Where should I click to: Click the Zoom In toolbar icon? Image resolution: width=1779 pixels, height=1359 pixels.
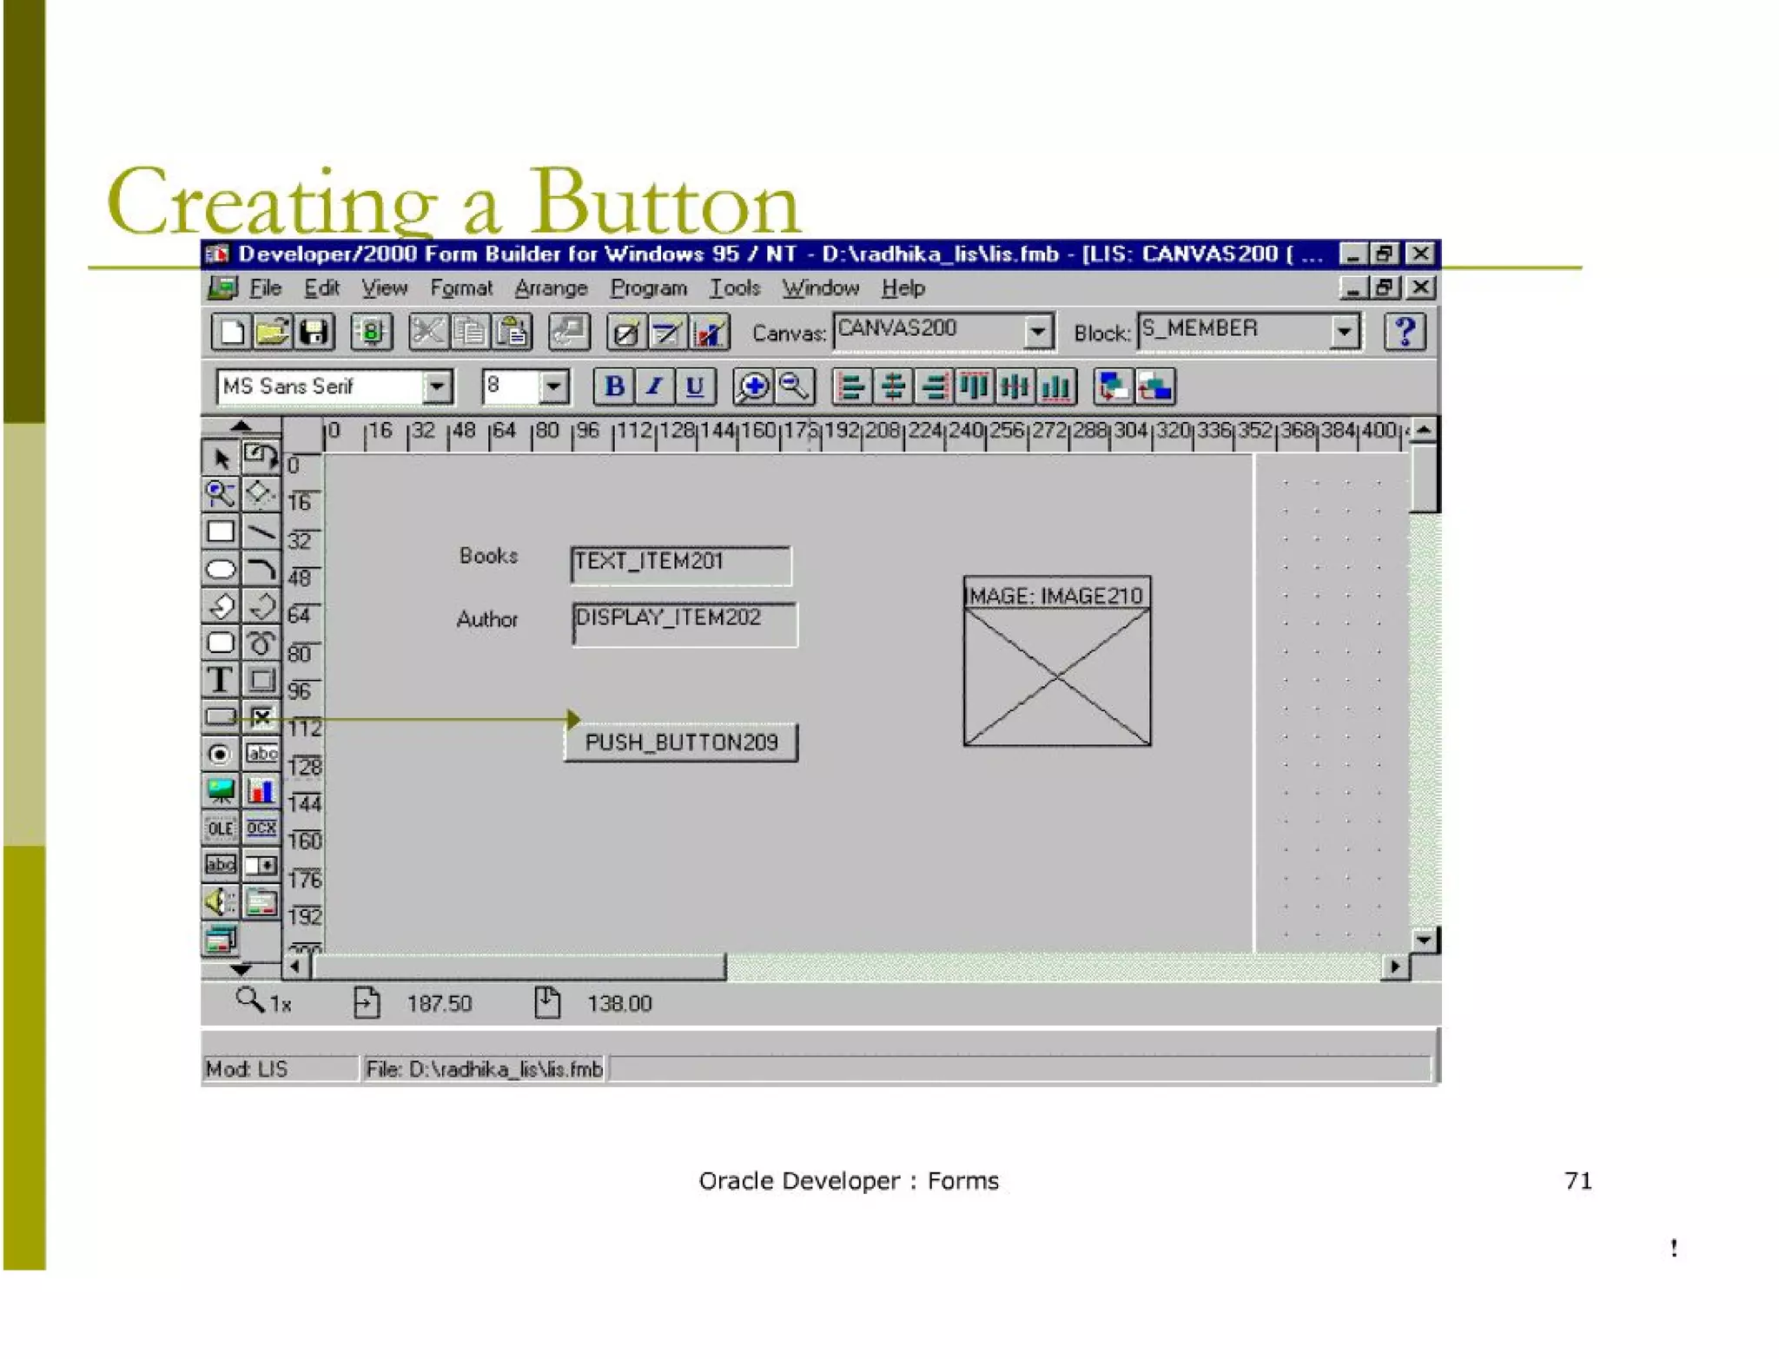(x=752, y=387)
